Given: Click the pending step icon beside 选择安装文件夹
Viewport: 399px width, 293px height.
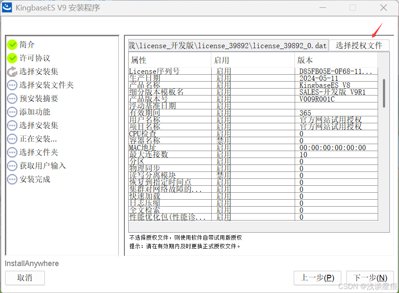Looking at the screenshot, I should tap(12, 85).
